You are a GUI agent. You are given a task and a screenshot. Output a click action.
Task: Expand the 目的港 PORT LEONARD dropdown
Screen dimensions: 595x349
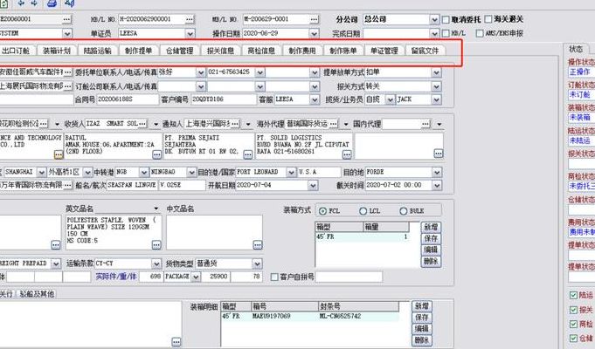[291, 172]
